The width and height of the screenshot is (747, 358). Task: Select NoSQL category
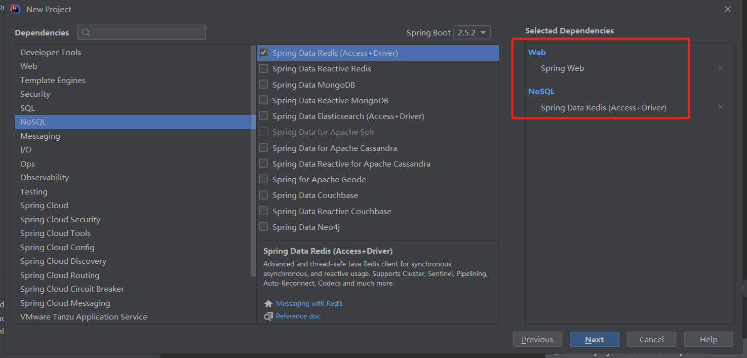pos(133,122)
